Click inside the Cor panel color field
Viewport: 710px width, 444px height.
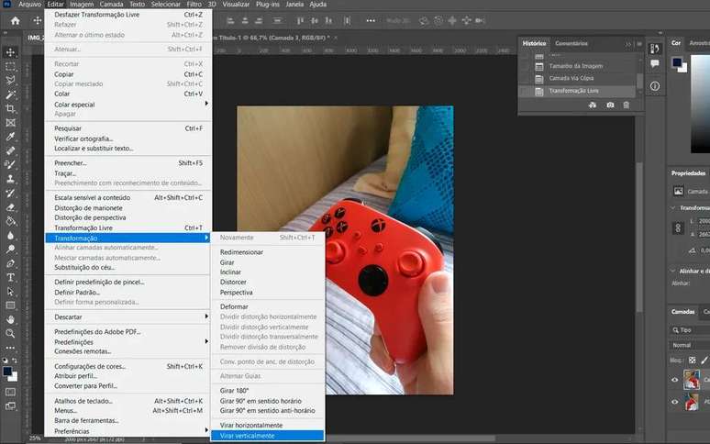701,103
